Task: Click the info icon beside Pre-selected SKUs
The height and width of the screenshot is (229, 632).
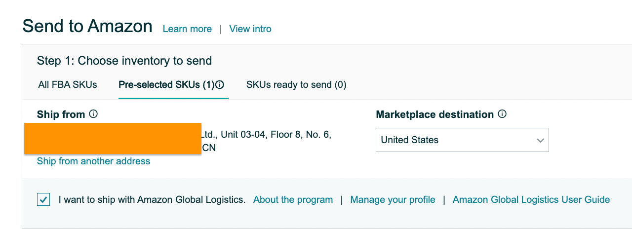Action: [x=220, y=85]
